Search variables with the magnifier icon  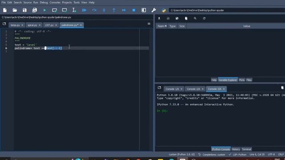(x=195, y=18)
